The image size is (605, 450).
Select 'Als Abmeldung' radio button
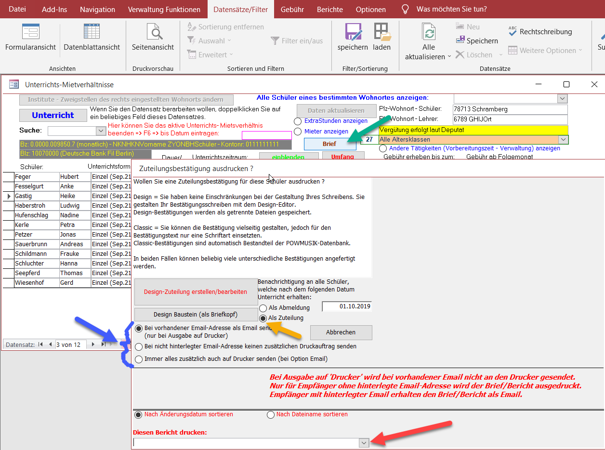263,308
